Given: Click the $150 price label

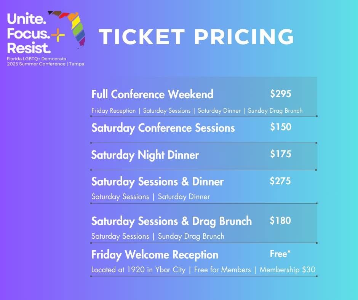Looking at the screenshot, I should click(281, 127).
